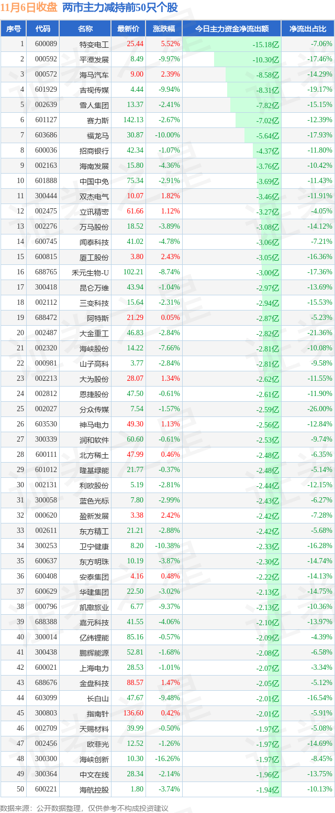Click the -10.38% change for 卫宁健康
The height and width of the screenshot is (813, 335).
click(167, 546)
